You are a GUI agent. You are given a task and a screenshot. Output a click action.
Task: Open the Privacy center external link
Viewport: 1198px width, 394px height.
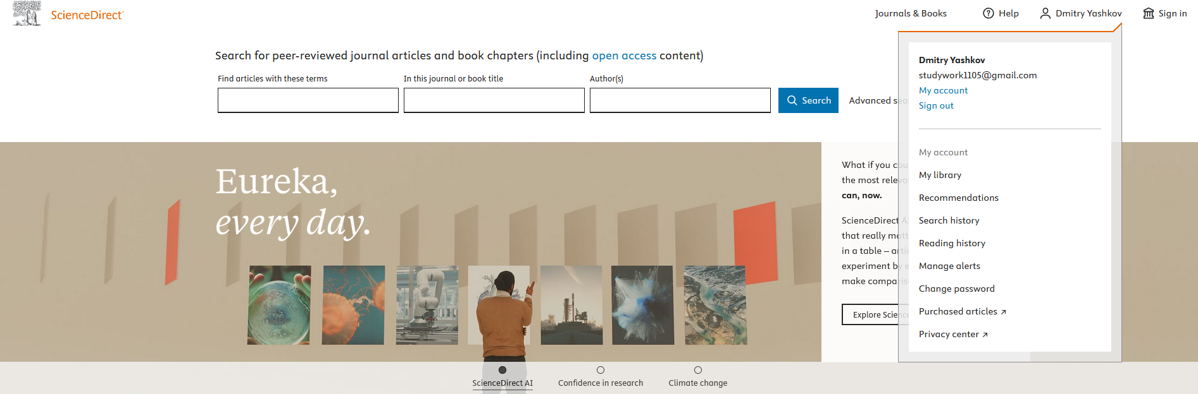[x=952, y=334]
